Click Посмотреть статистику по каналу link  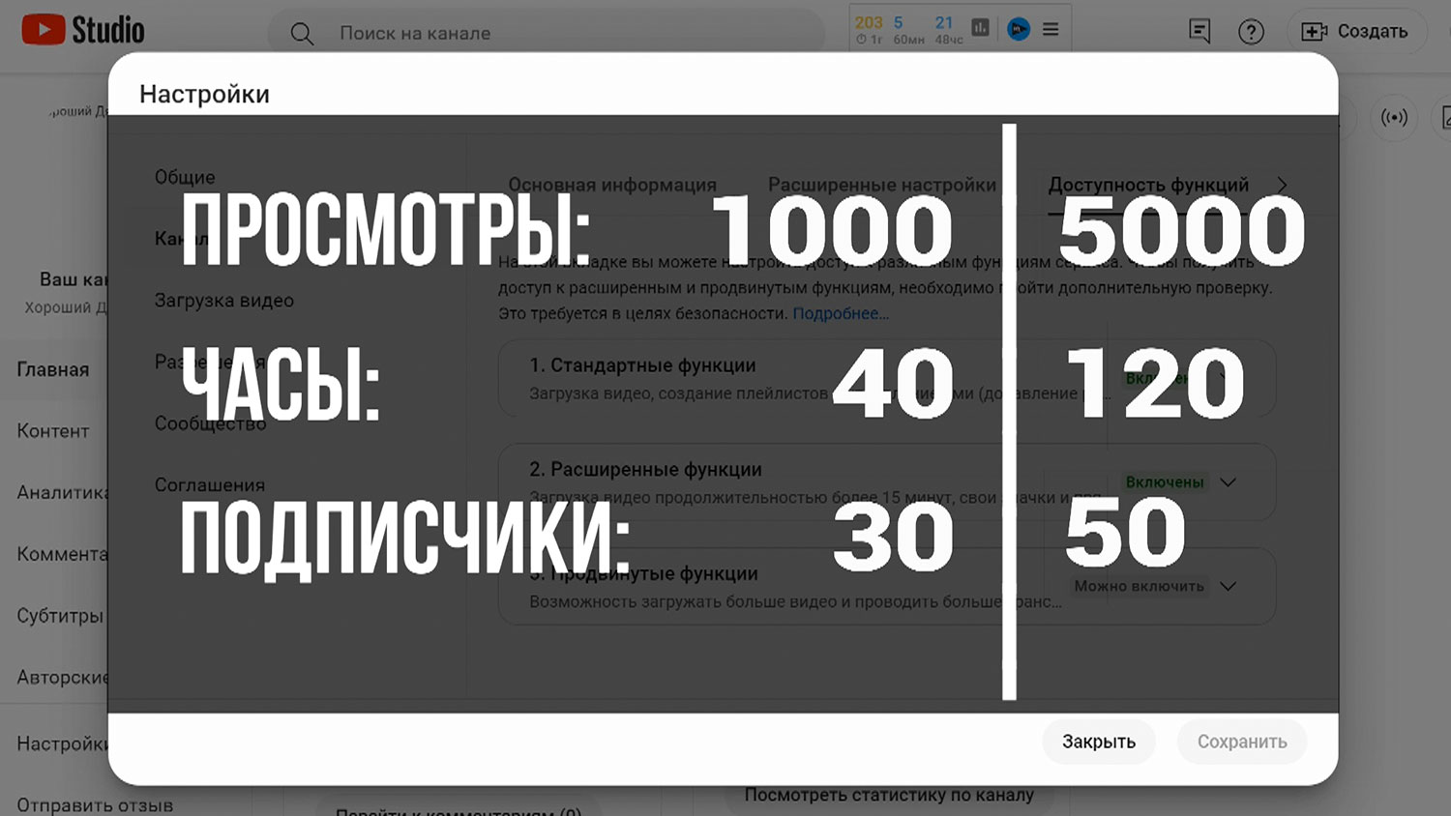point(889,795)
